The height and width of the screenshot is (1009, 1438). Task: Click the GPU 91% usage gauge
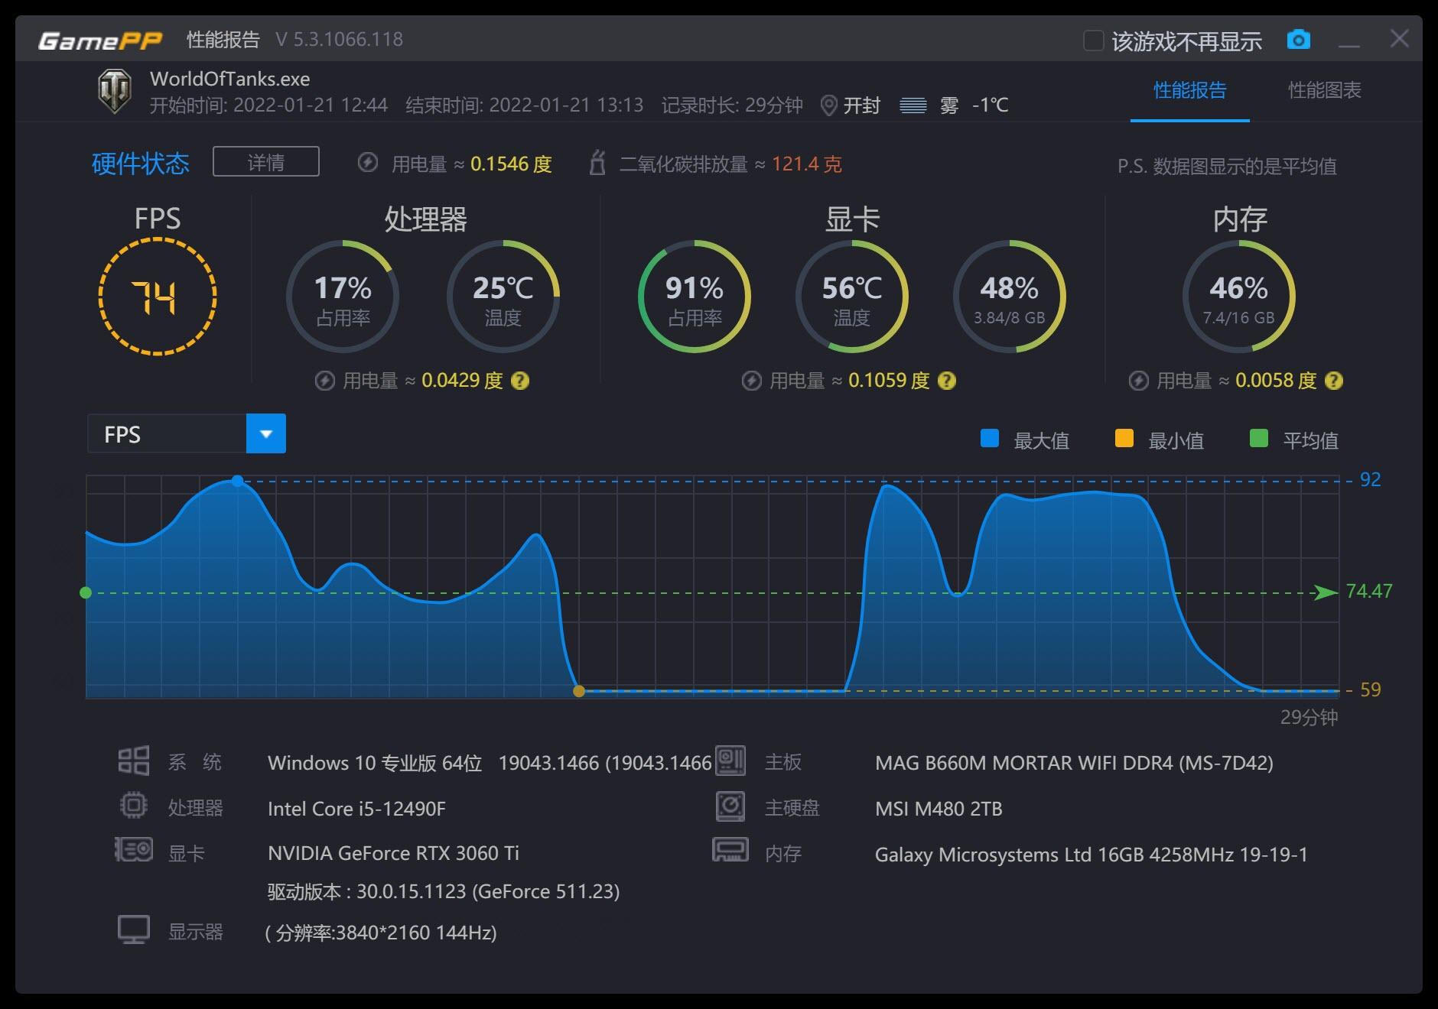point(695,297)
